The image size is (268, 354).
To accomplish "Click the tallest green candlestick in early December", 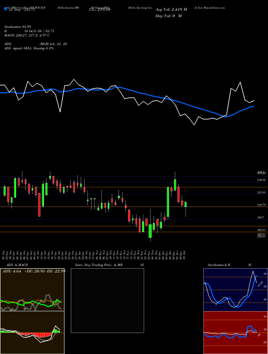I will coord(168,202).
